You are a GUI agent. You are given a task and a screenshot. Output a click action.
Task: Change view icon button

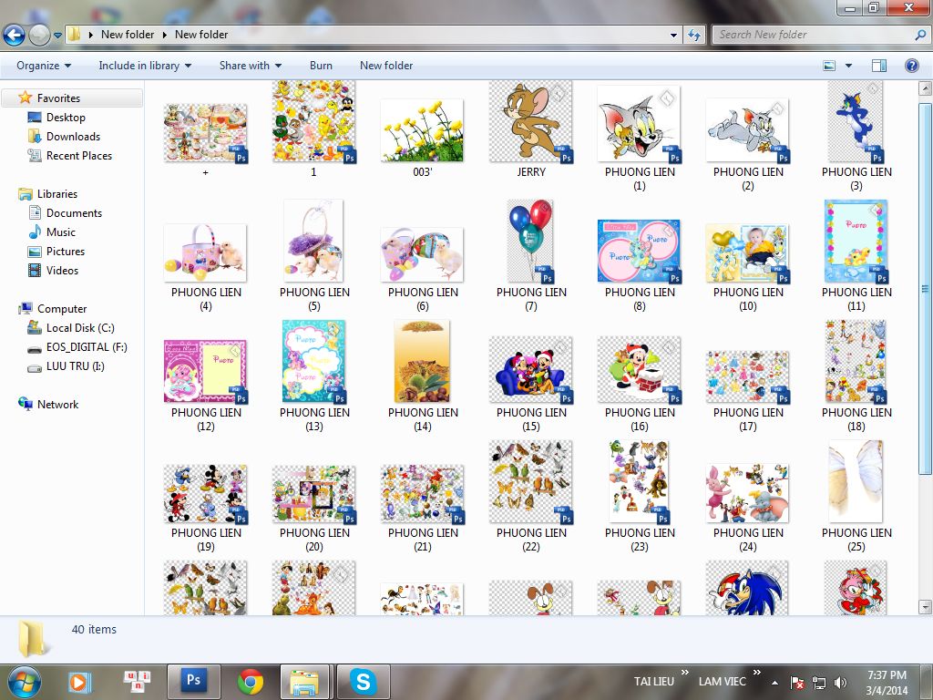coord(829,66)
